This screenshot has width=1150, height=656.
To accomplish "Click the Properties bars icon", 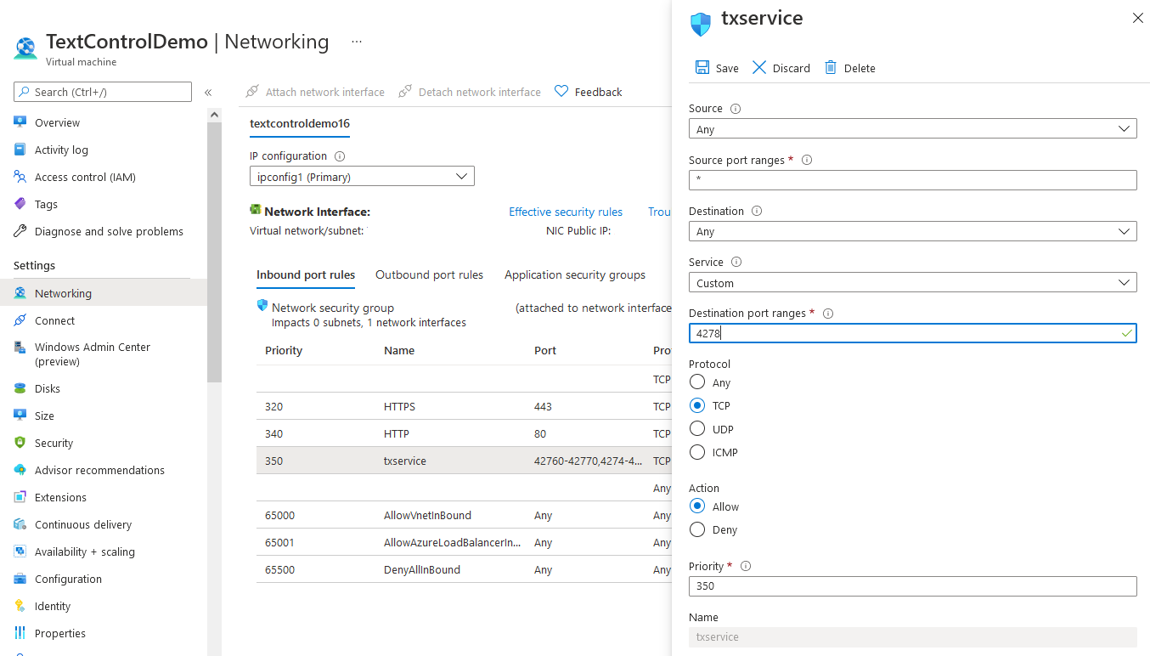I will click(20, 633).
